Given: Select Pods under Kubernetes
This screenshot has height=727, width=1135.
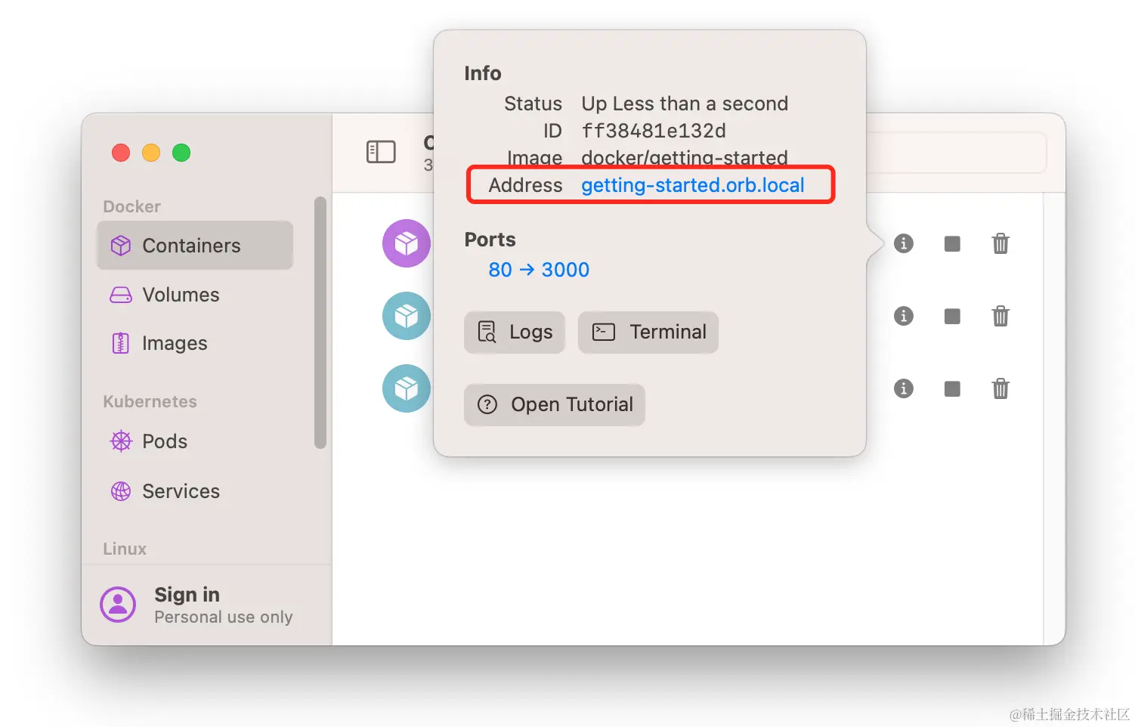Looking at the screenshot, I should coord(164,441).
